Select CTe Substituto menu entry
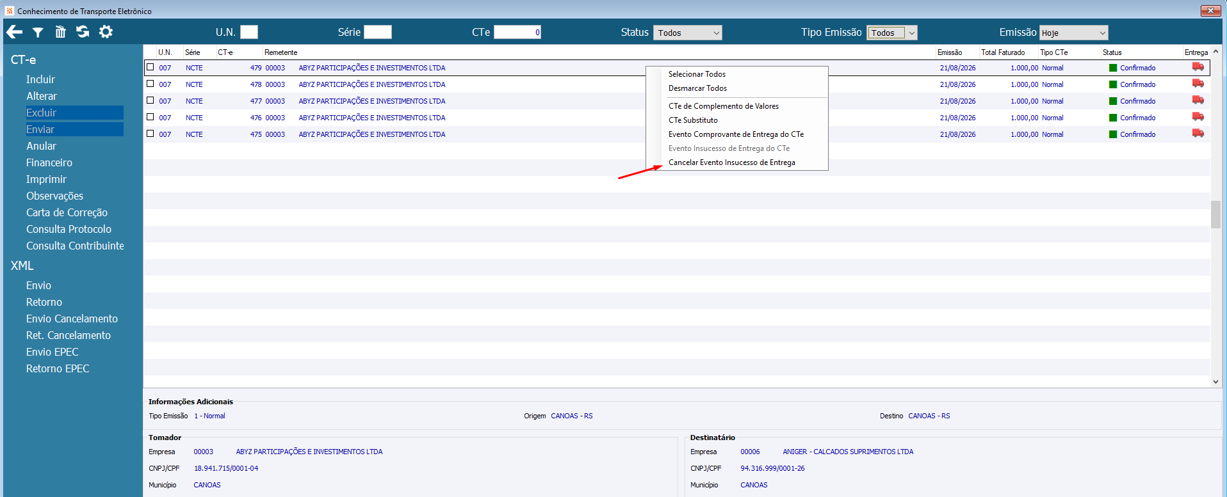The height and width of the screenshot is (497, 1227). coord(693,120)
